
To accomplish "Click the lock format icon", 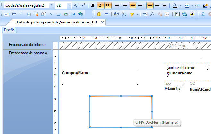I will click(205, 5).
